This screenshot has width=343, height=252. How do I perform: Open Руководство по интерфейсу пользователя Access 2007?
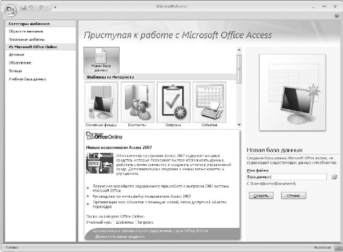(142, 196)
